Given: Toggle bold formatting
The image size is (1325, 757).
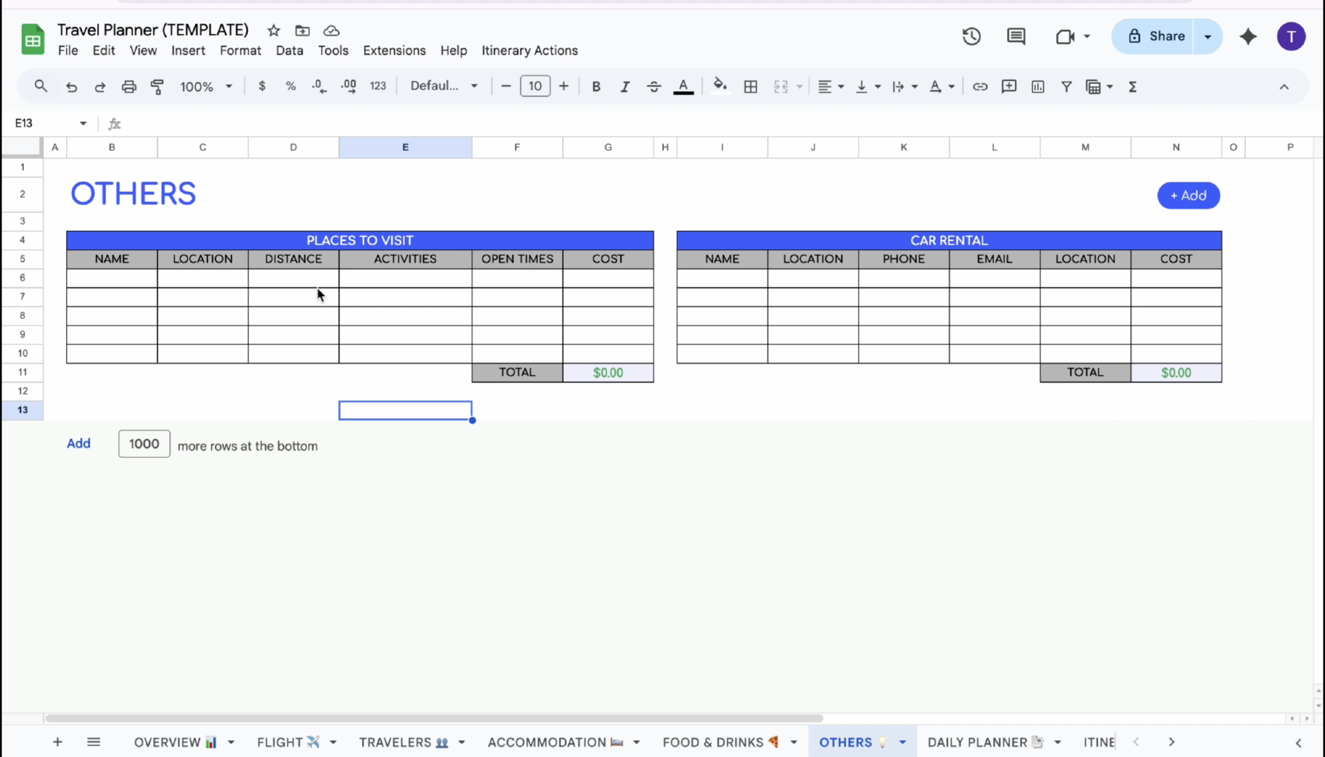Looking at the screenshot, I should 596,86.
